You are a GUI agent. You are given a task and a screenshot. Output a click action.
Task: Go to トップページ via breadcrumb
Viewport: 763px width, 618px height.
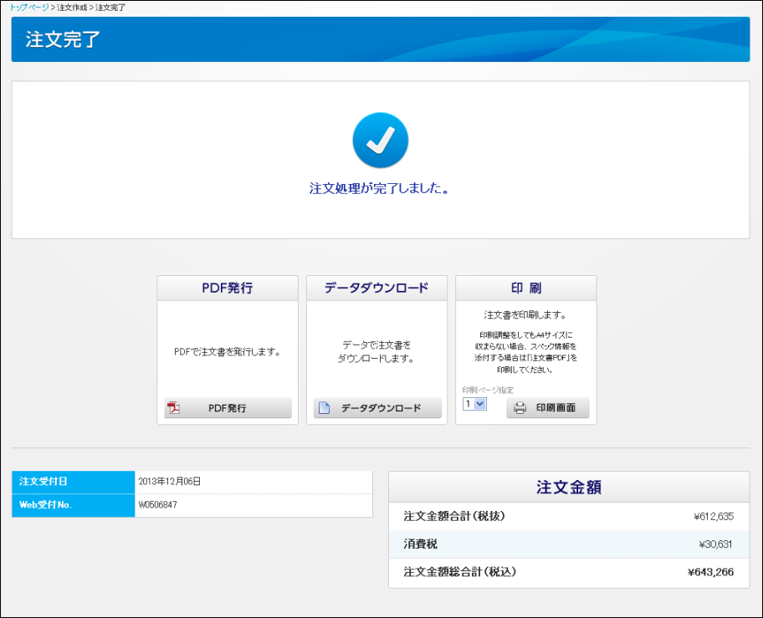tap(29, 8)
